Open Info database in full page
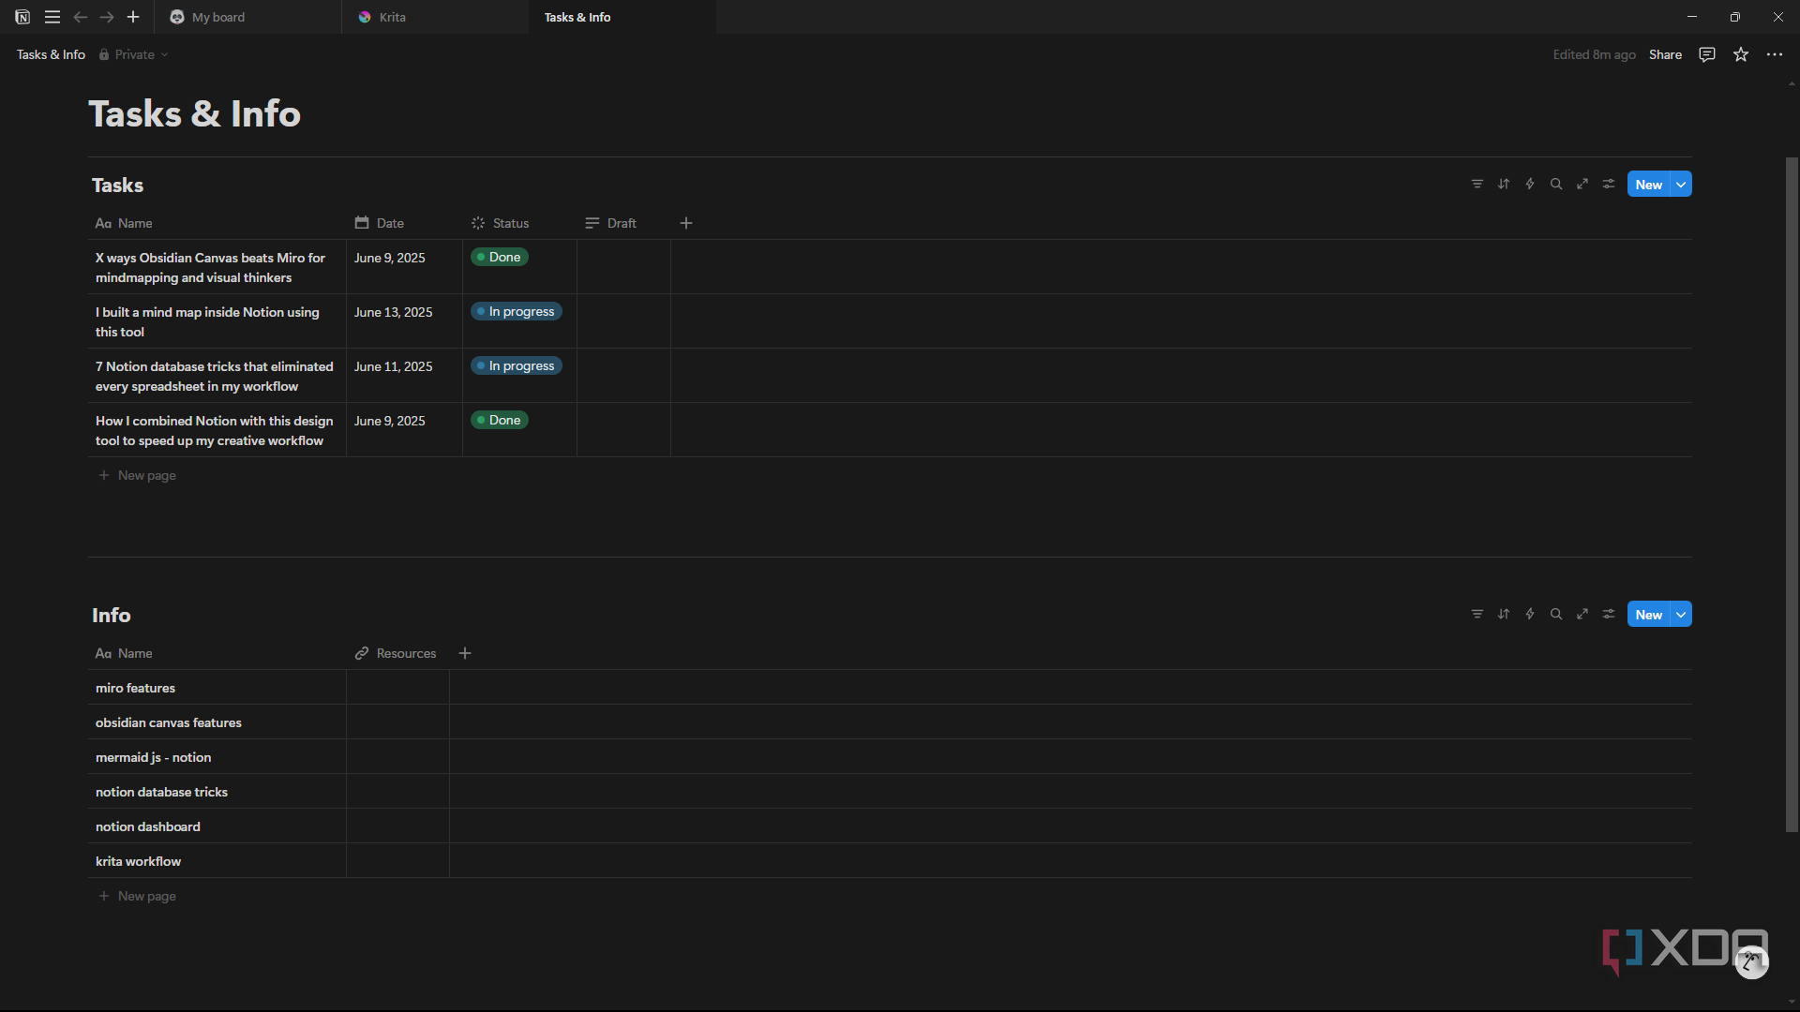 pos(1582,614)
